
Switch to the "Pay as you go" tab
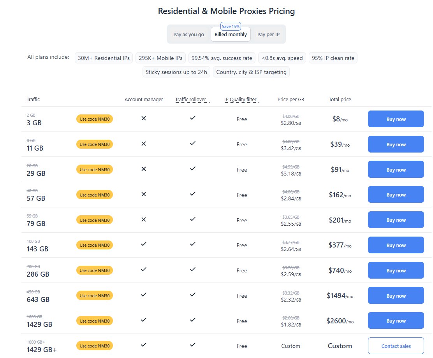click(x=189, y=34)
